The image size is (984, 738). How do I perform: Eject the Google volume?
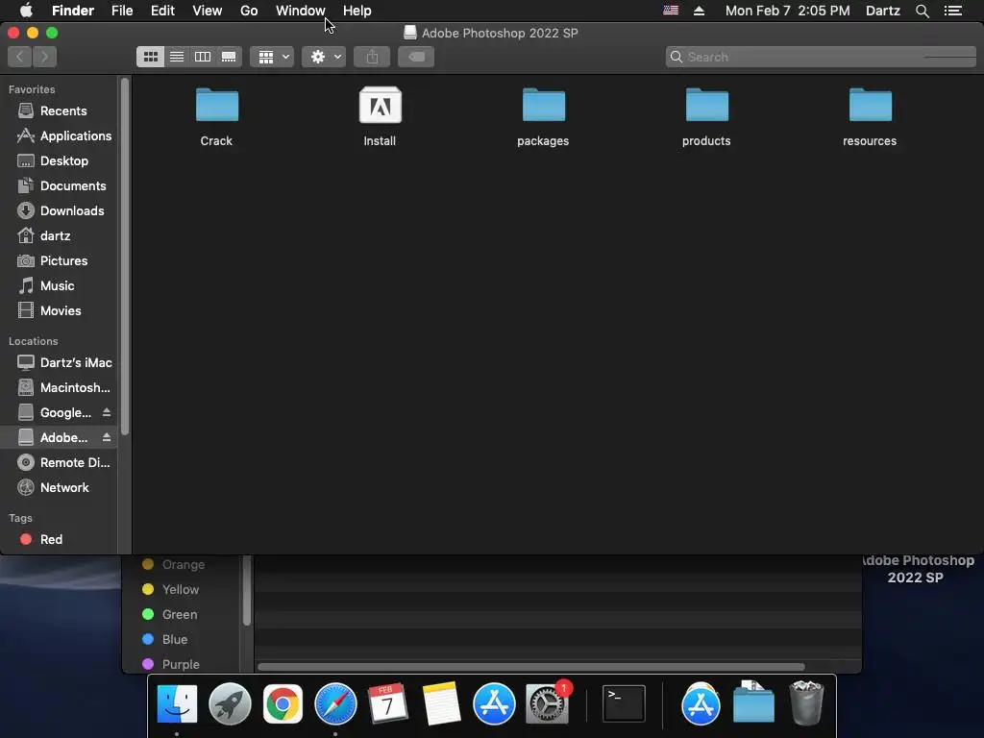(x=107, y=412)
